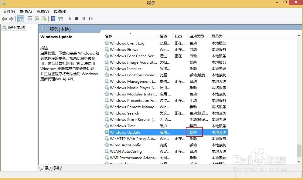
Task: Toggle the Action pane toolbar icon
Action: 60,19
